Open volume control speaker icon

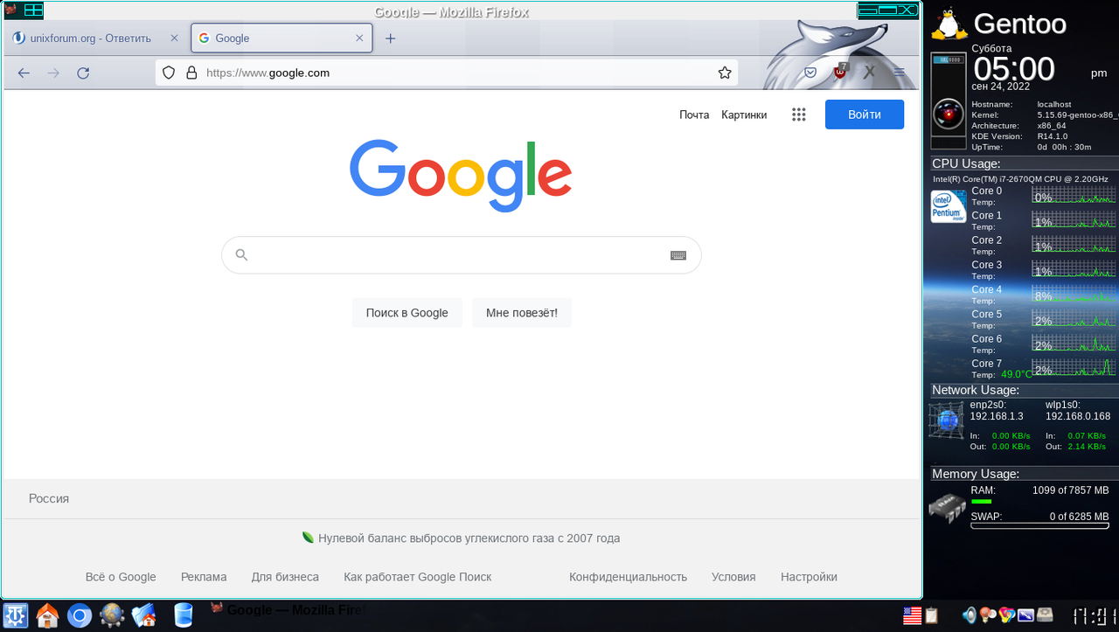[x=970, y=615]
